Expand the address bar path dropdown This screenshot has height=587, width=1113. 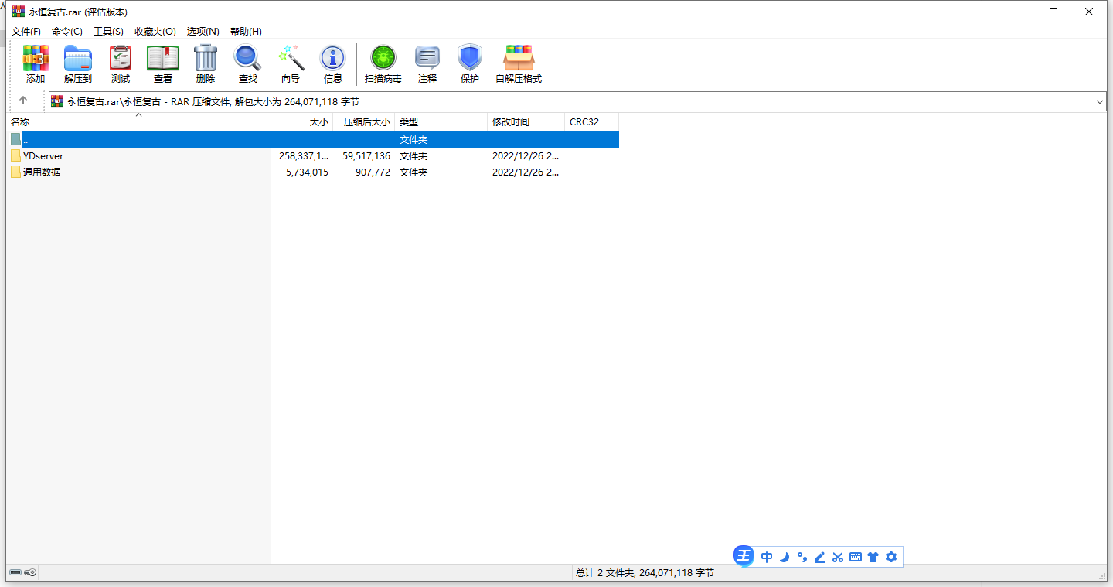coord(1099,101)
